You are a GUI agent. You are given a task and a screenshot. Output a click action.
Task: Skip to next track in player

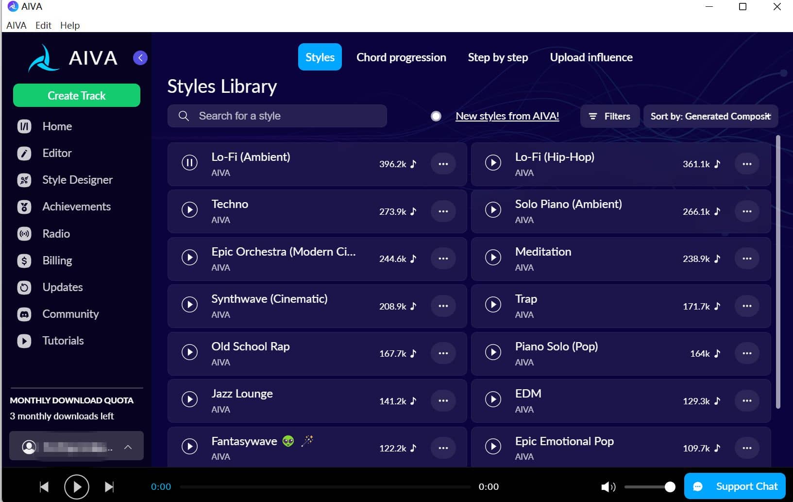pos(109,486)
